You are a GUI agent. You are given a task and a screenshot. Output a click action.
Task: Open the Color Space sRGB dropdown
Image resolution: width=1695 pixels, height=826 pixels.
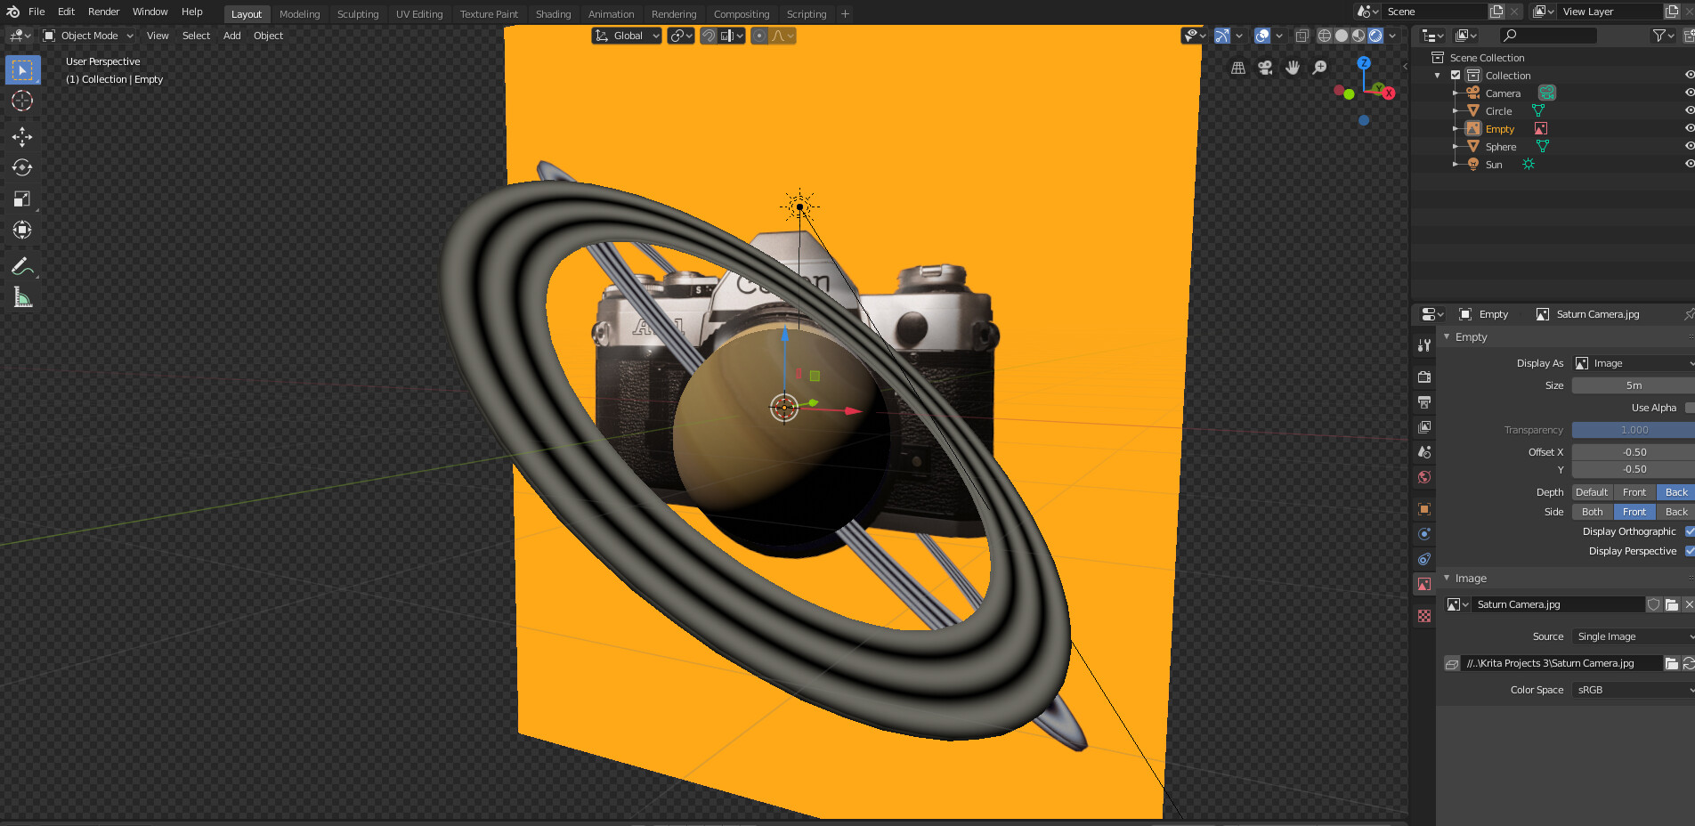[x=1634, y=690]
